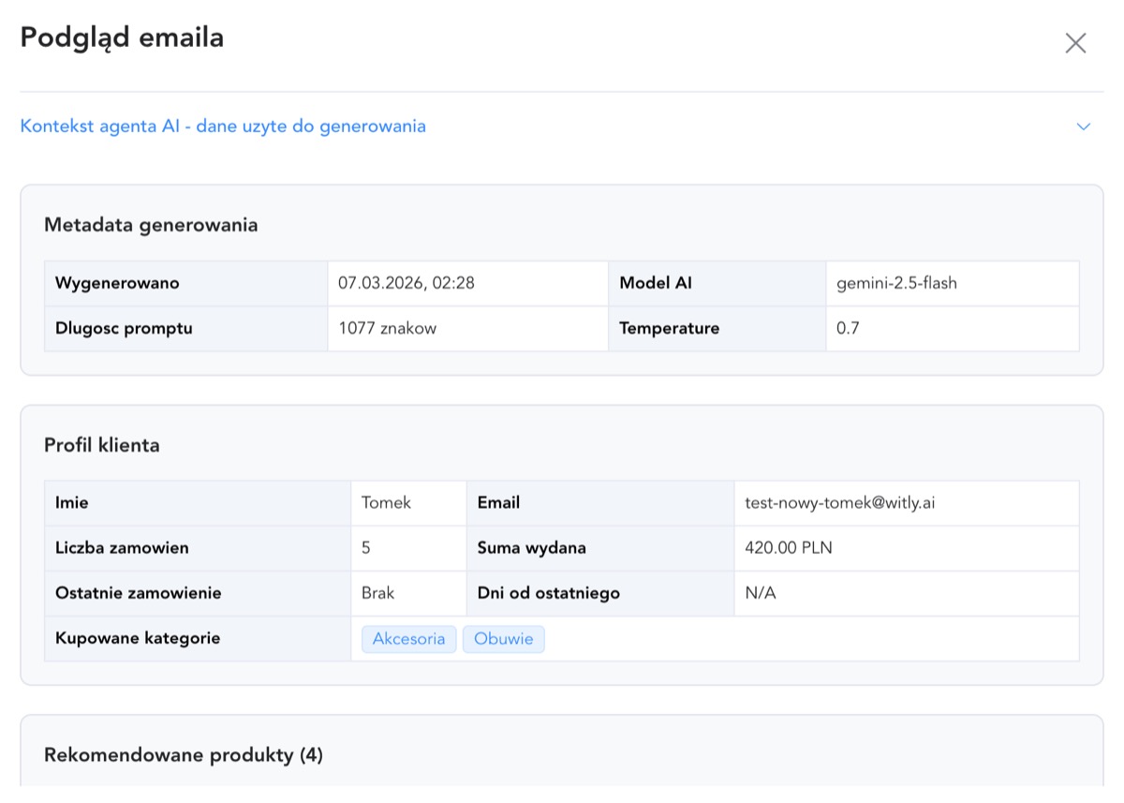Select the Obuwie category badge

tap(504, 638)
